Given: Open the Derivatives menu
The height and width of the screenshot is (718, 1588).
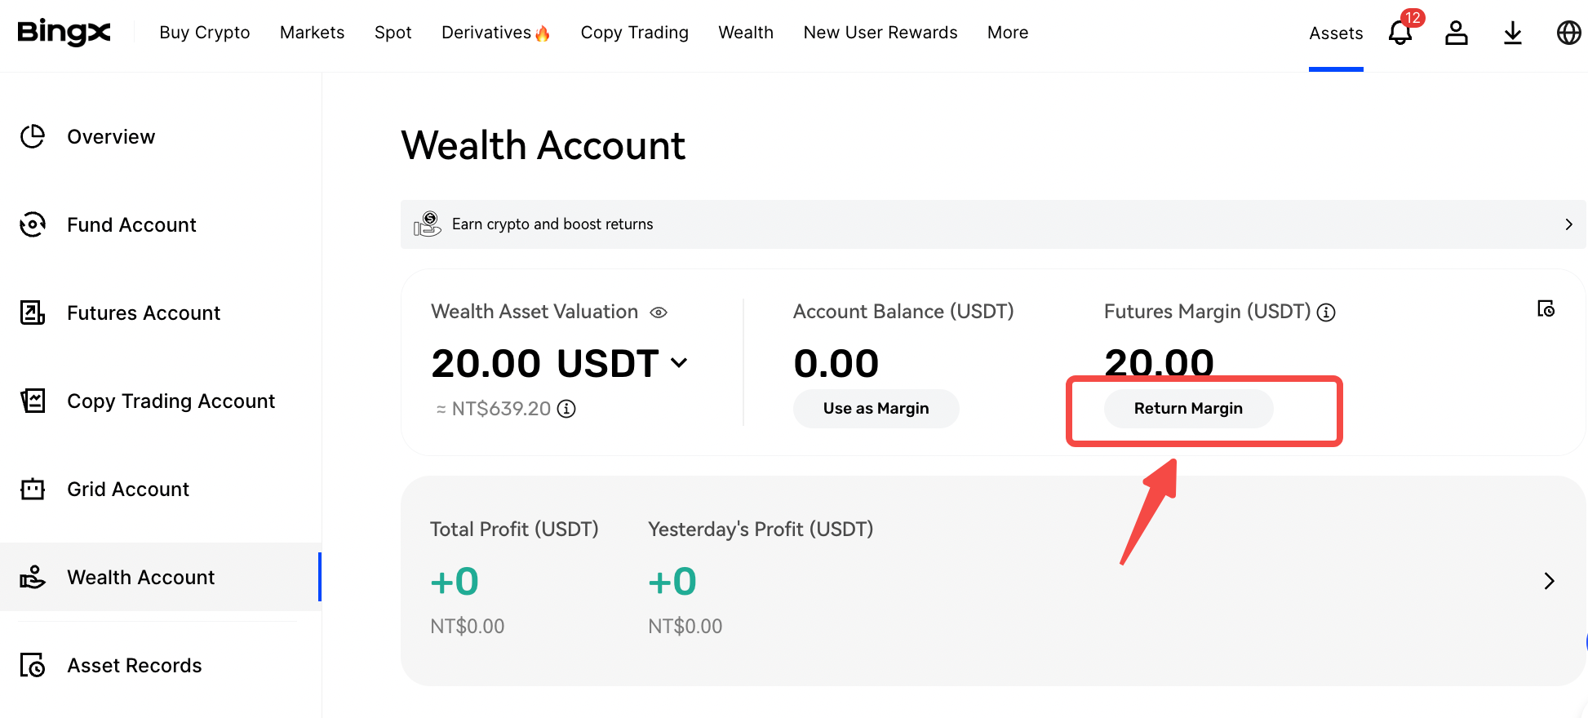Looking at the screenshot, I should coord(495,33).
